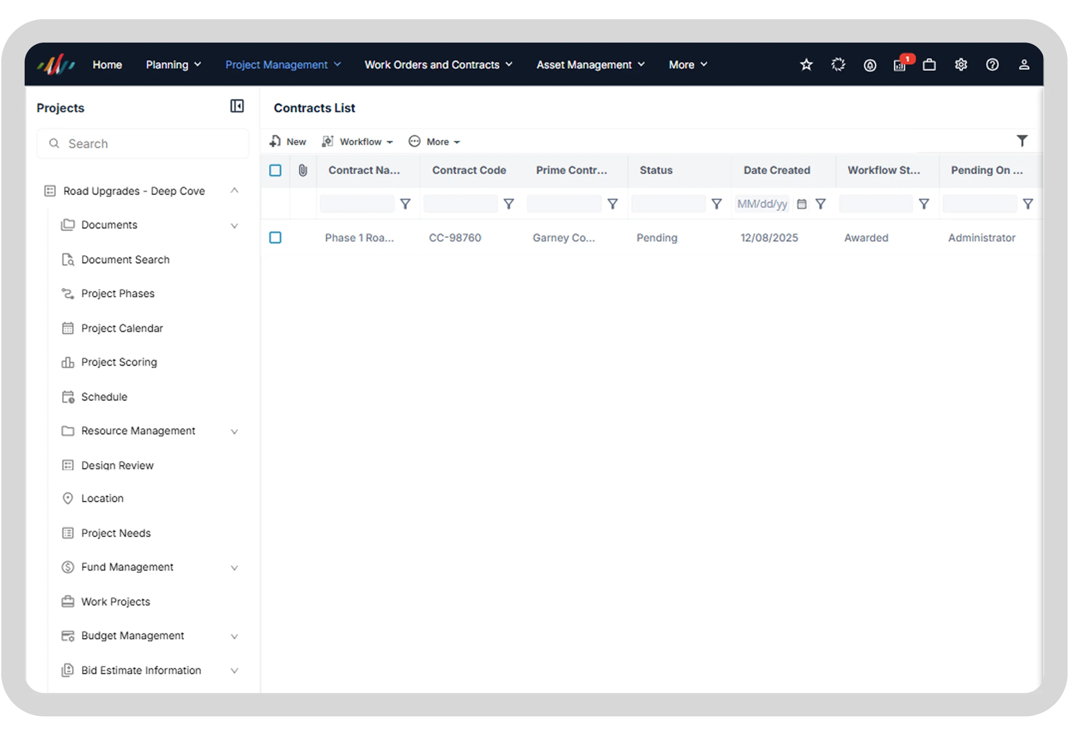The width and height of the screenshot is (1069, 736).
Task: Click the Administrator pending-on cell
Action: click(x=982, y=238)
